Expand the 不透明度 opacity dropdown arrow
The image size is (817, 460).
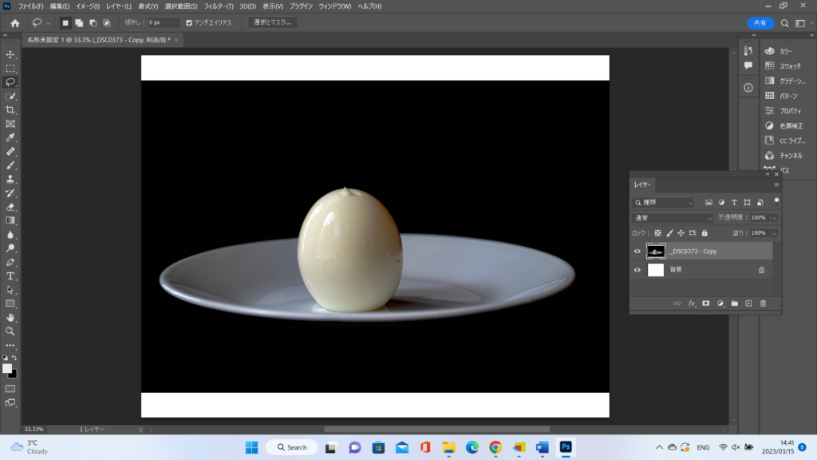coord(774,218)
